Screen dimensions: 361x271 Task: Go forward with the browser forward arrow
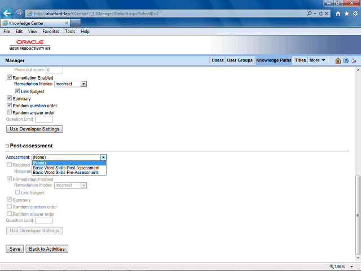pos(20,14)
